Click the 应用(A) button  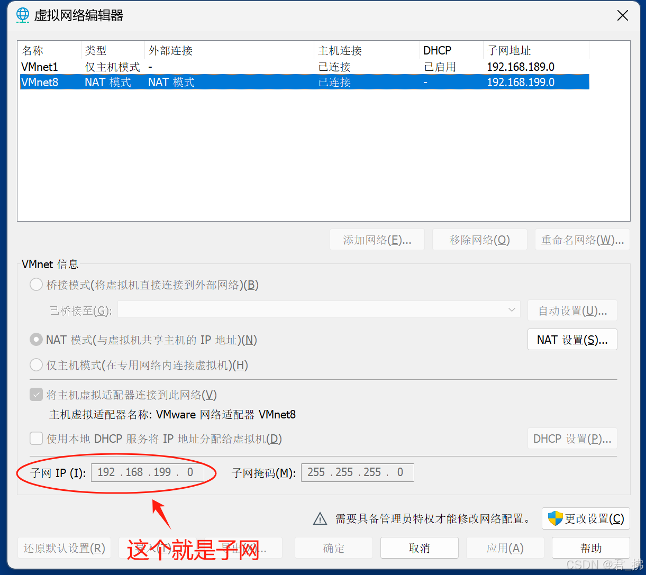click(x=505, y=548)
